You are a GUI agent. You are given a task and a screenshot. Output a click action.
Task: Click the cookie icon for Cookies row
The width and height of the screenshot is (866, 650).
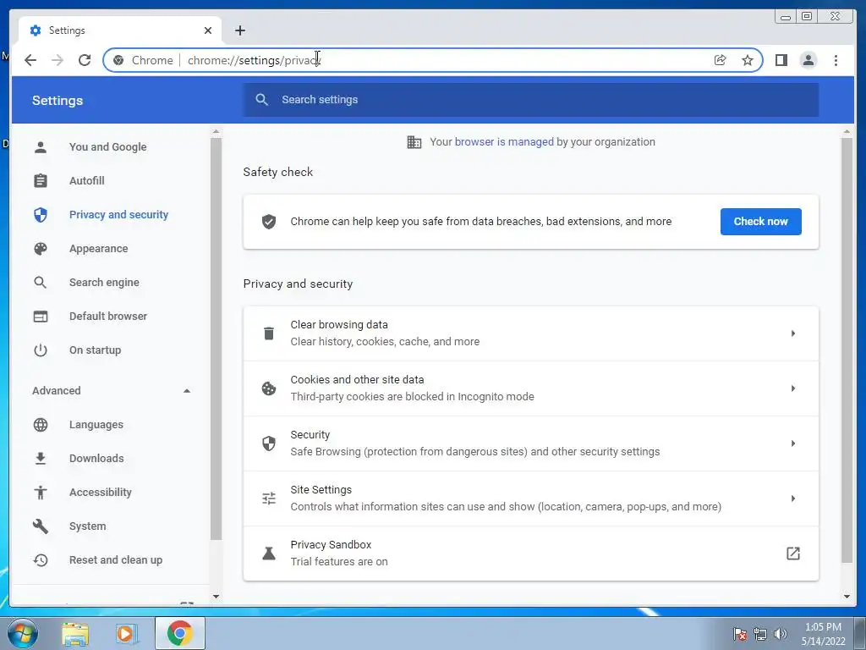click(269, 388)
